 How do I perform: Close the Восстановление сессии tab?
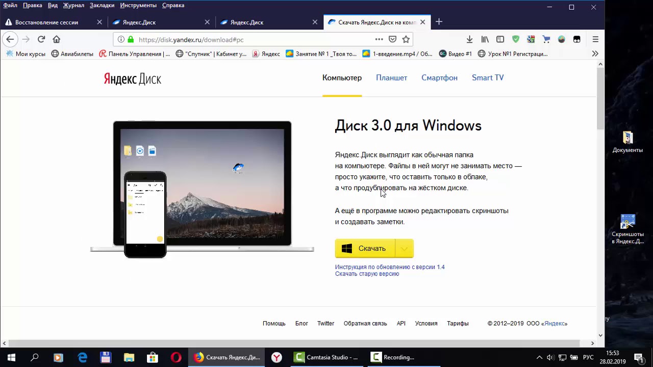tap(99, 22)
